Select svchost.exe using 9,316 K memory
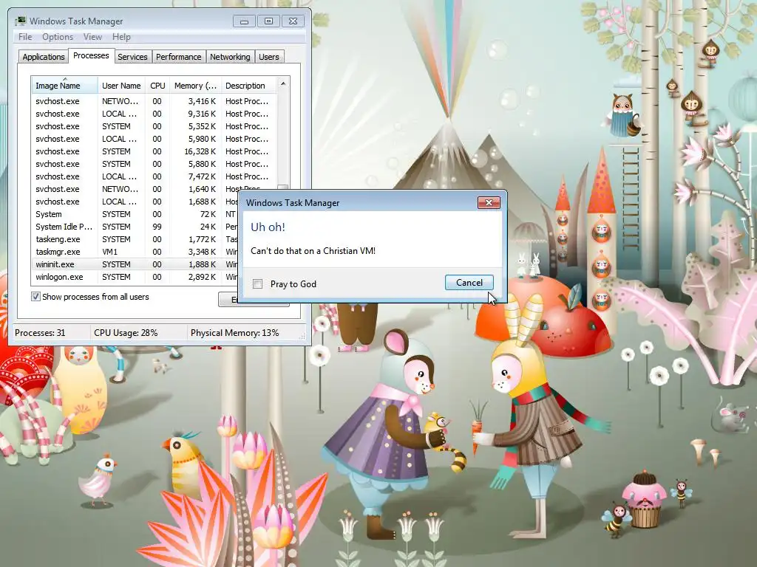 click(x=155, y=114)
